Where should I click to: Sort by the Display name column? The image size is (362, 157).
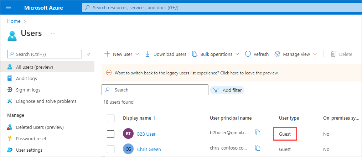point(139,118)
